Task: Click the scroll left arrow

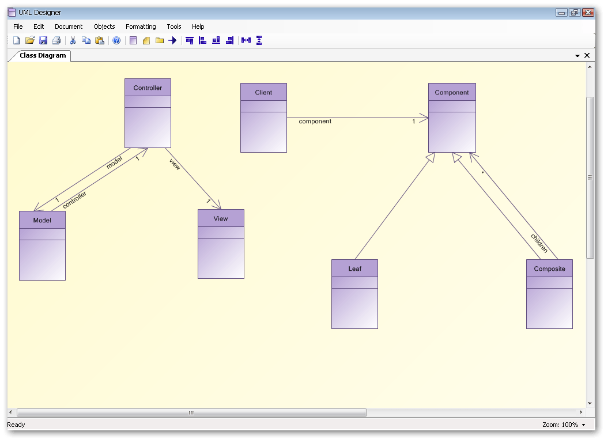Action: pyautogui.click(x=10, y=412)
